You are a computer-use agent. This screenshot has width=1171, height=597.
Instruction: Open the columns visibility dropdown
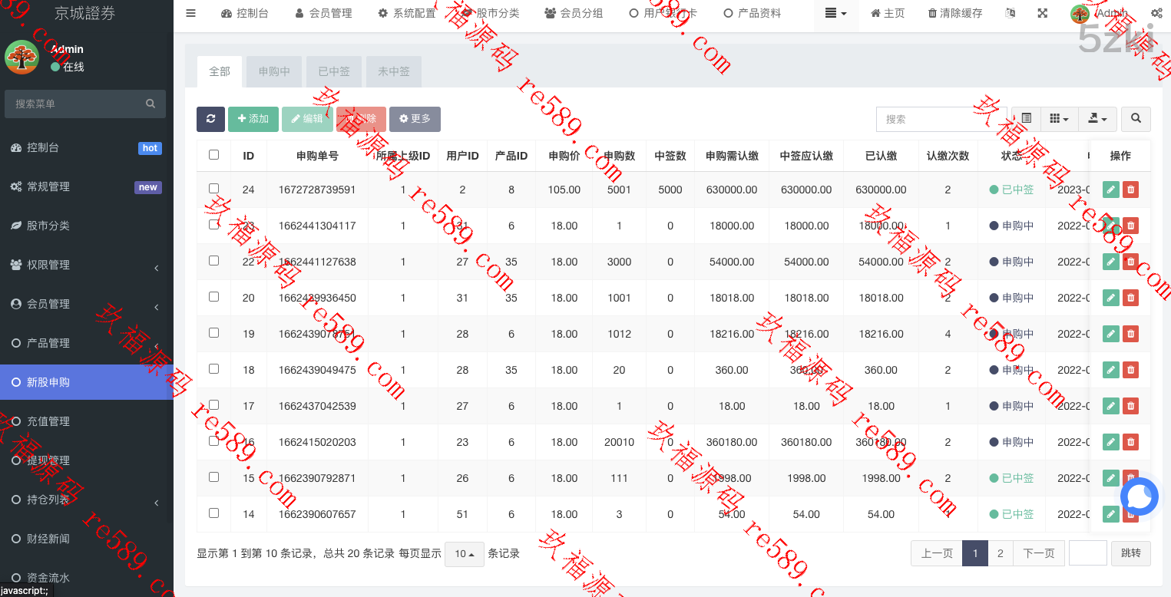[1059, 119]
